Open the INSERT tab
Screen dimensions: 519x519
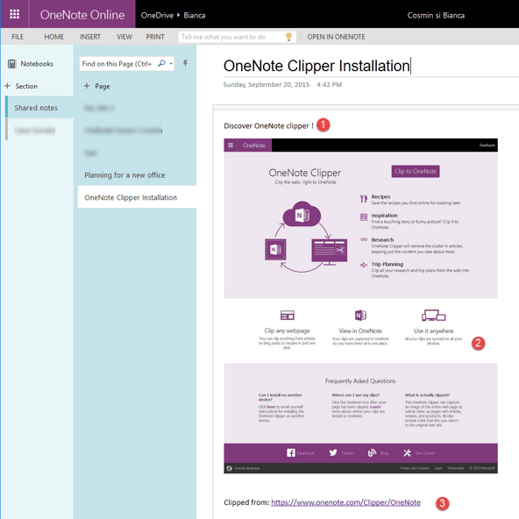pos(90,37)
